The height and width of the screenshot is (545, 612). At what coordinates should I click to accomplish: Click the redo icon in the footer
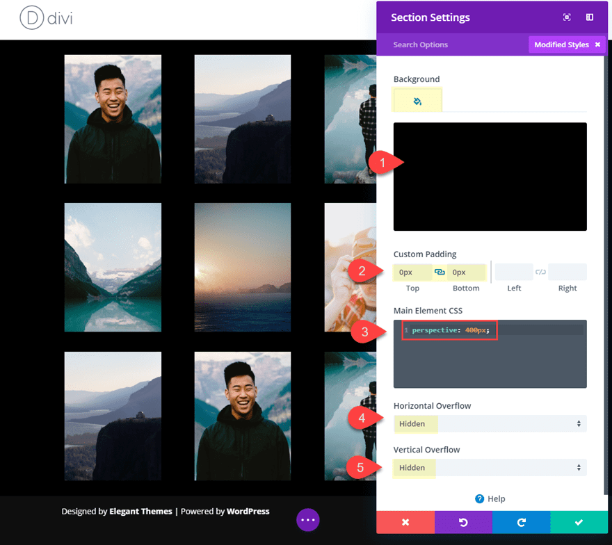coord(520,522)
